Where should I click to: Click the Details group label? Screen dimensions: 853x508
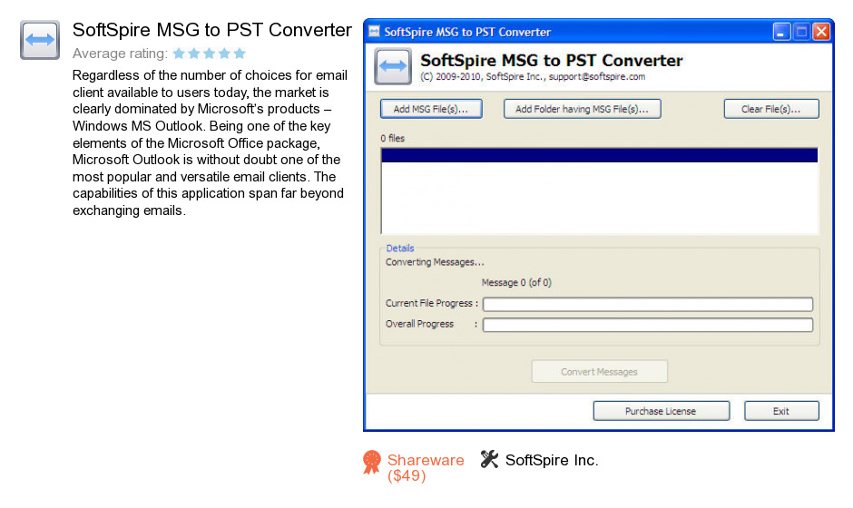point(400,248)
